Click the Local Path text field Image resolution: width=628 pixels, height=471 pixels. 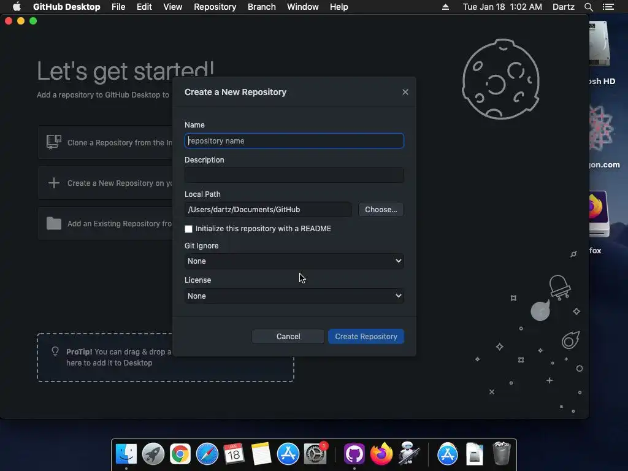click(x=268, y=210)
